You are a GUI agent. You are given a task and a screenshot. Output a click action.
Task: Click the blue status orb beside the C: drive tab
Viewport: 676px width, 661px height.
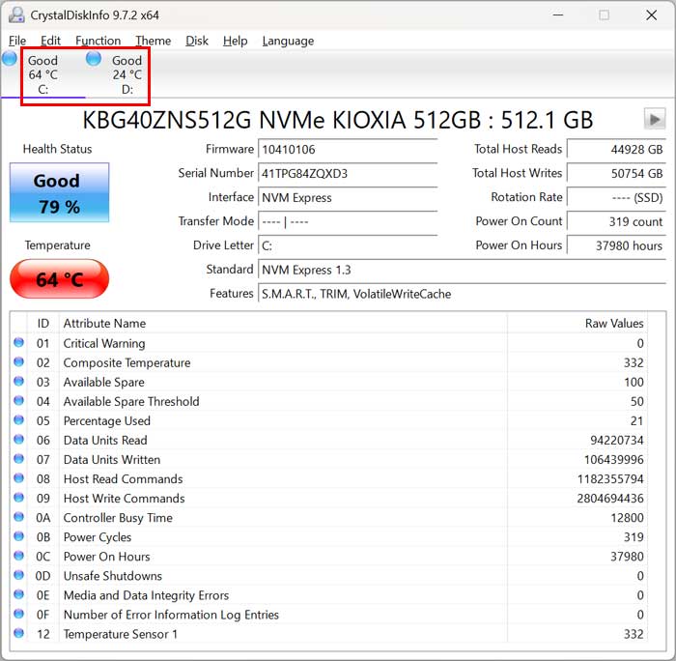(x=10, y=58)
